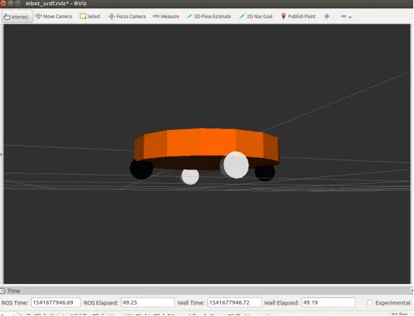Enable the Experimental checkbox
414x316 pixels.
tap(370, 302)
